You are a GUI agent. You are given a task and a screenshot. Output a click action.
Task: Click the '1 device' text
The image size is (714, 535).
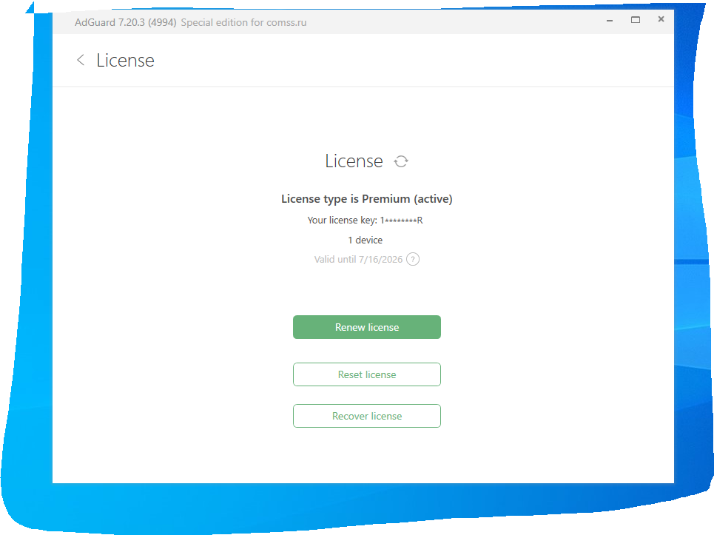(366, 240)
